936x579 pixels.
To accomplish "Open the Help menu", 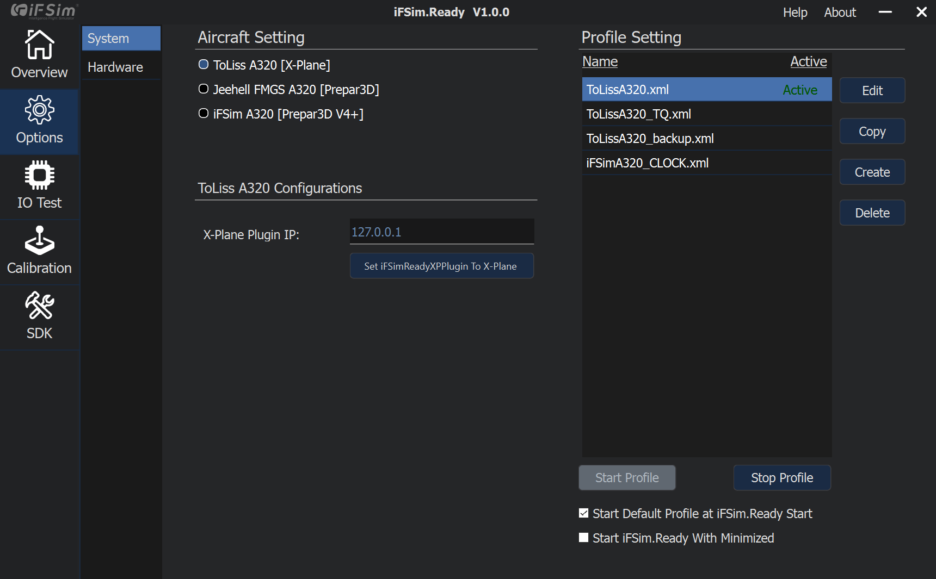I will (x=795, y=12).
